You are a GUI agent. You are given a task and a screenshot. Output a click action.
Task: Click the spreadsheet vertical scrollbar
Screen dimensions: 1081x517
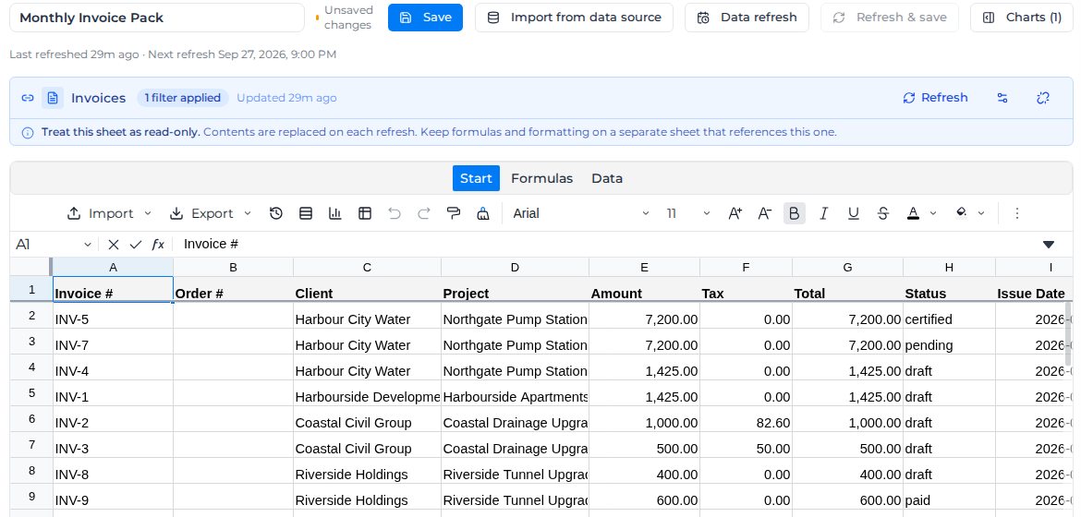[x=1069, y=334]
